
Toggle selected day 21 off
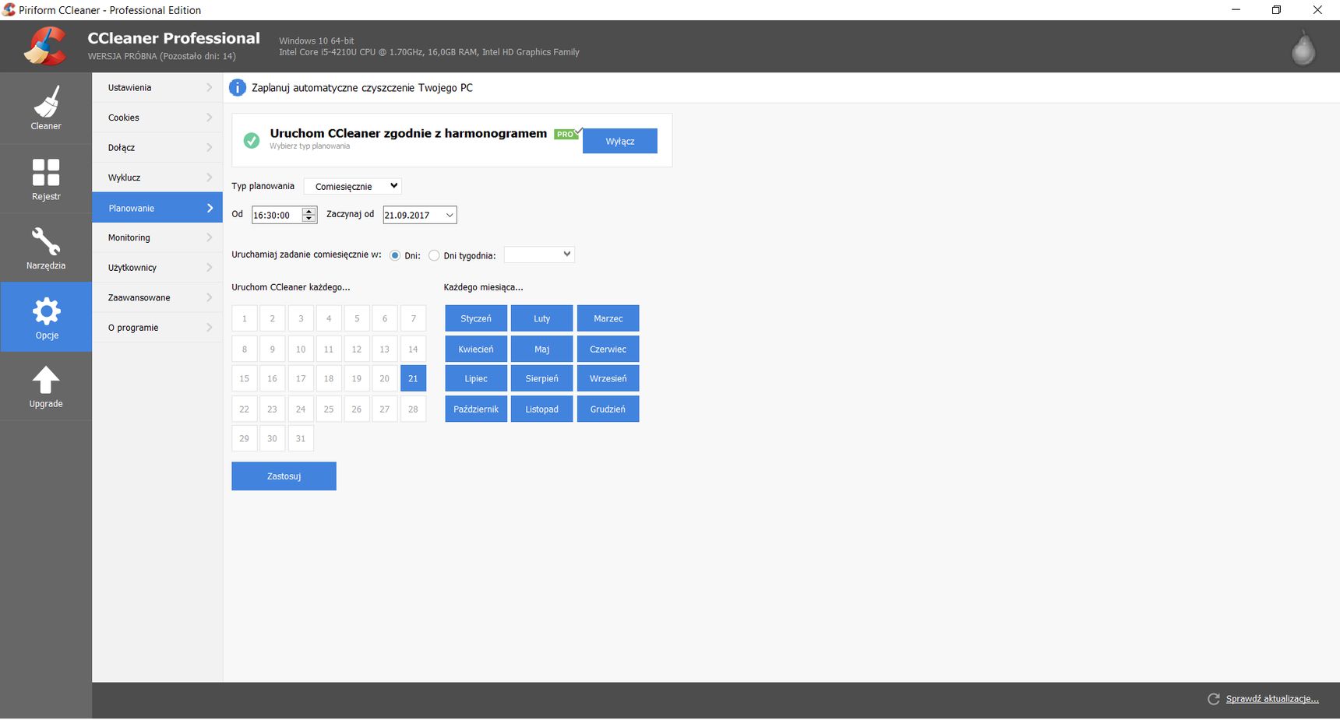click(413, 378)
